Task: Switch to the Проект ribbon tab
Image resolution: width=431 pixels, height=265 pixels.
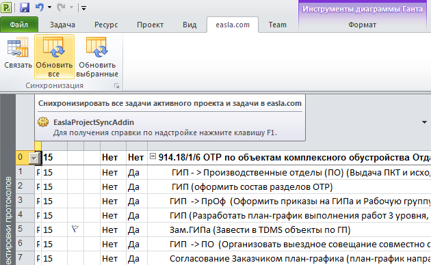Action: 150,25
